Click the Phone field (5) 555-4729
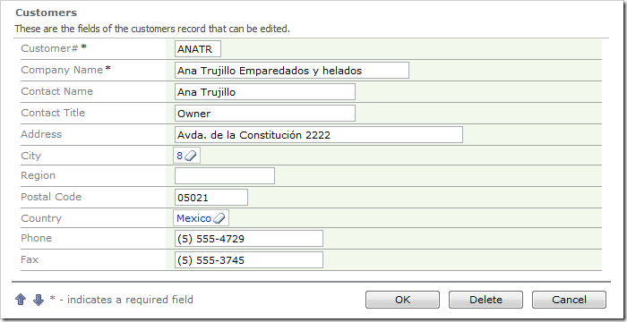 tap(249, 239)
